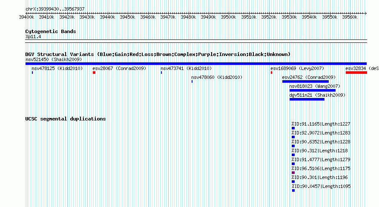The image size is (379, 207).
Task: Click the nsv521450 (Shaikh2009) variant label
Action: click(x=54, y=59)
